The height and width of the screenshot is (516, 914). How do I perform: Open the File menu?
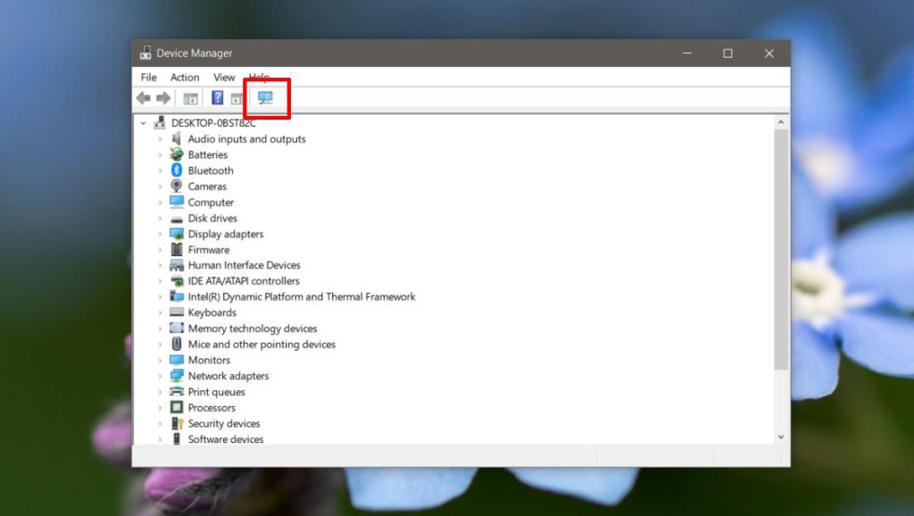148,77
